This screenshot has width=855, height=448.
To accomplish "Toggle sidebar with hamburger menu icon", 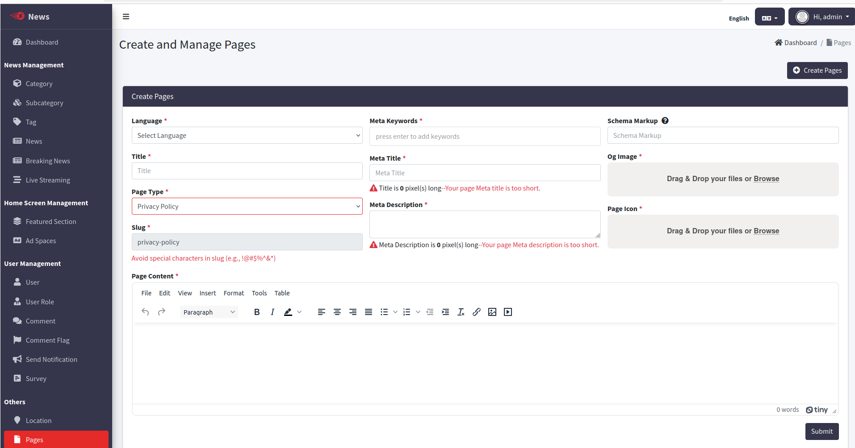I will 126,17.
